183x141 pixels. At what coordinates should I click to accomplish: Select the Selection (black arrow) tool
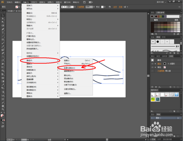(3, 15)
